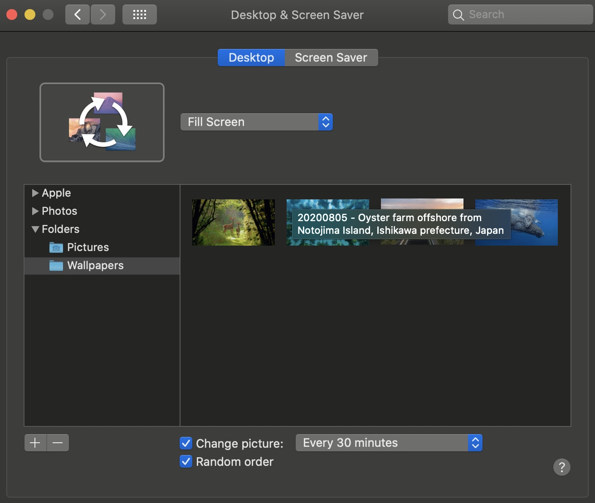Open the Every 30 minutes dropdown

[389, 443]
